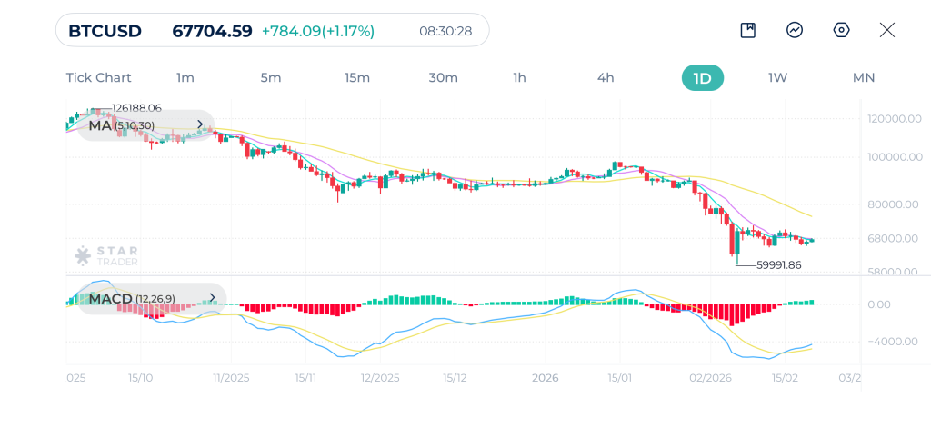931x428 pixels.
Task: Expand the MACD (12,26,9) indicator selector
Action: [x=152, y=299]
